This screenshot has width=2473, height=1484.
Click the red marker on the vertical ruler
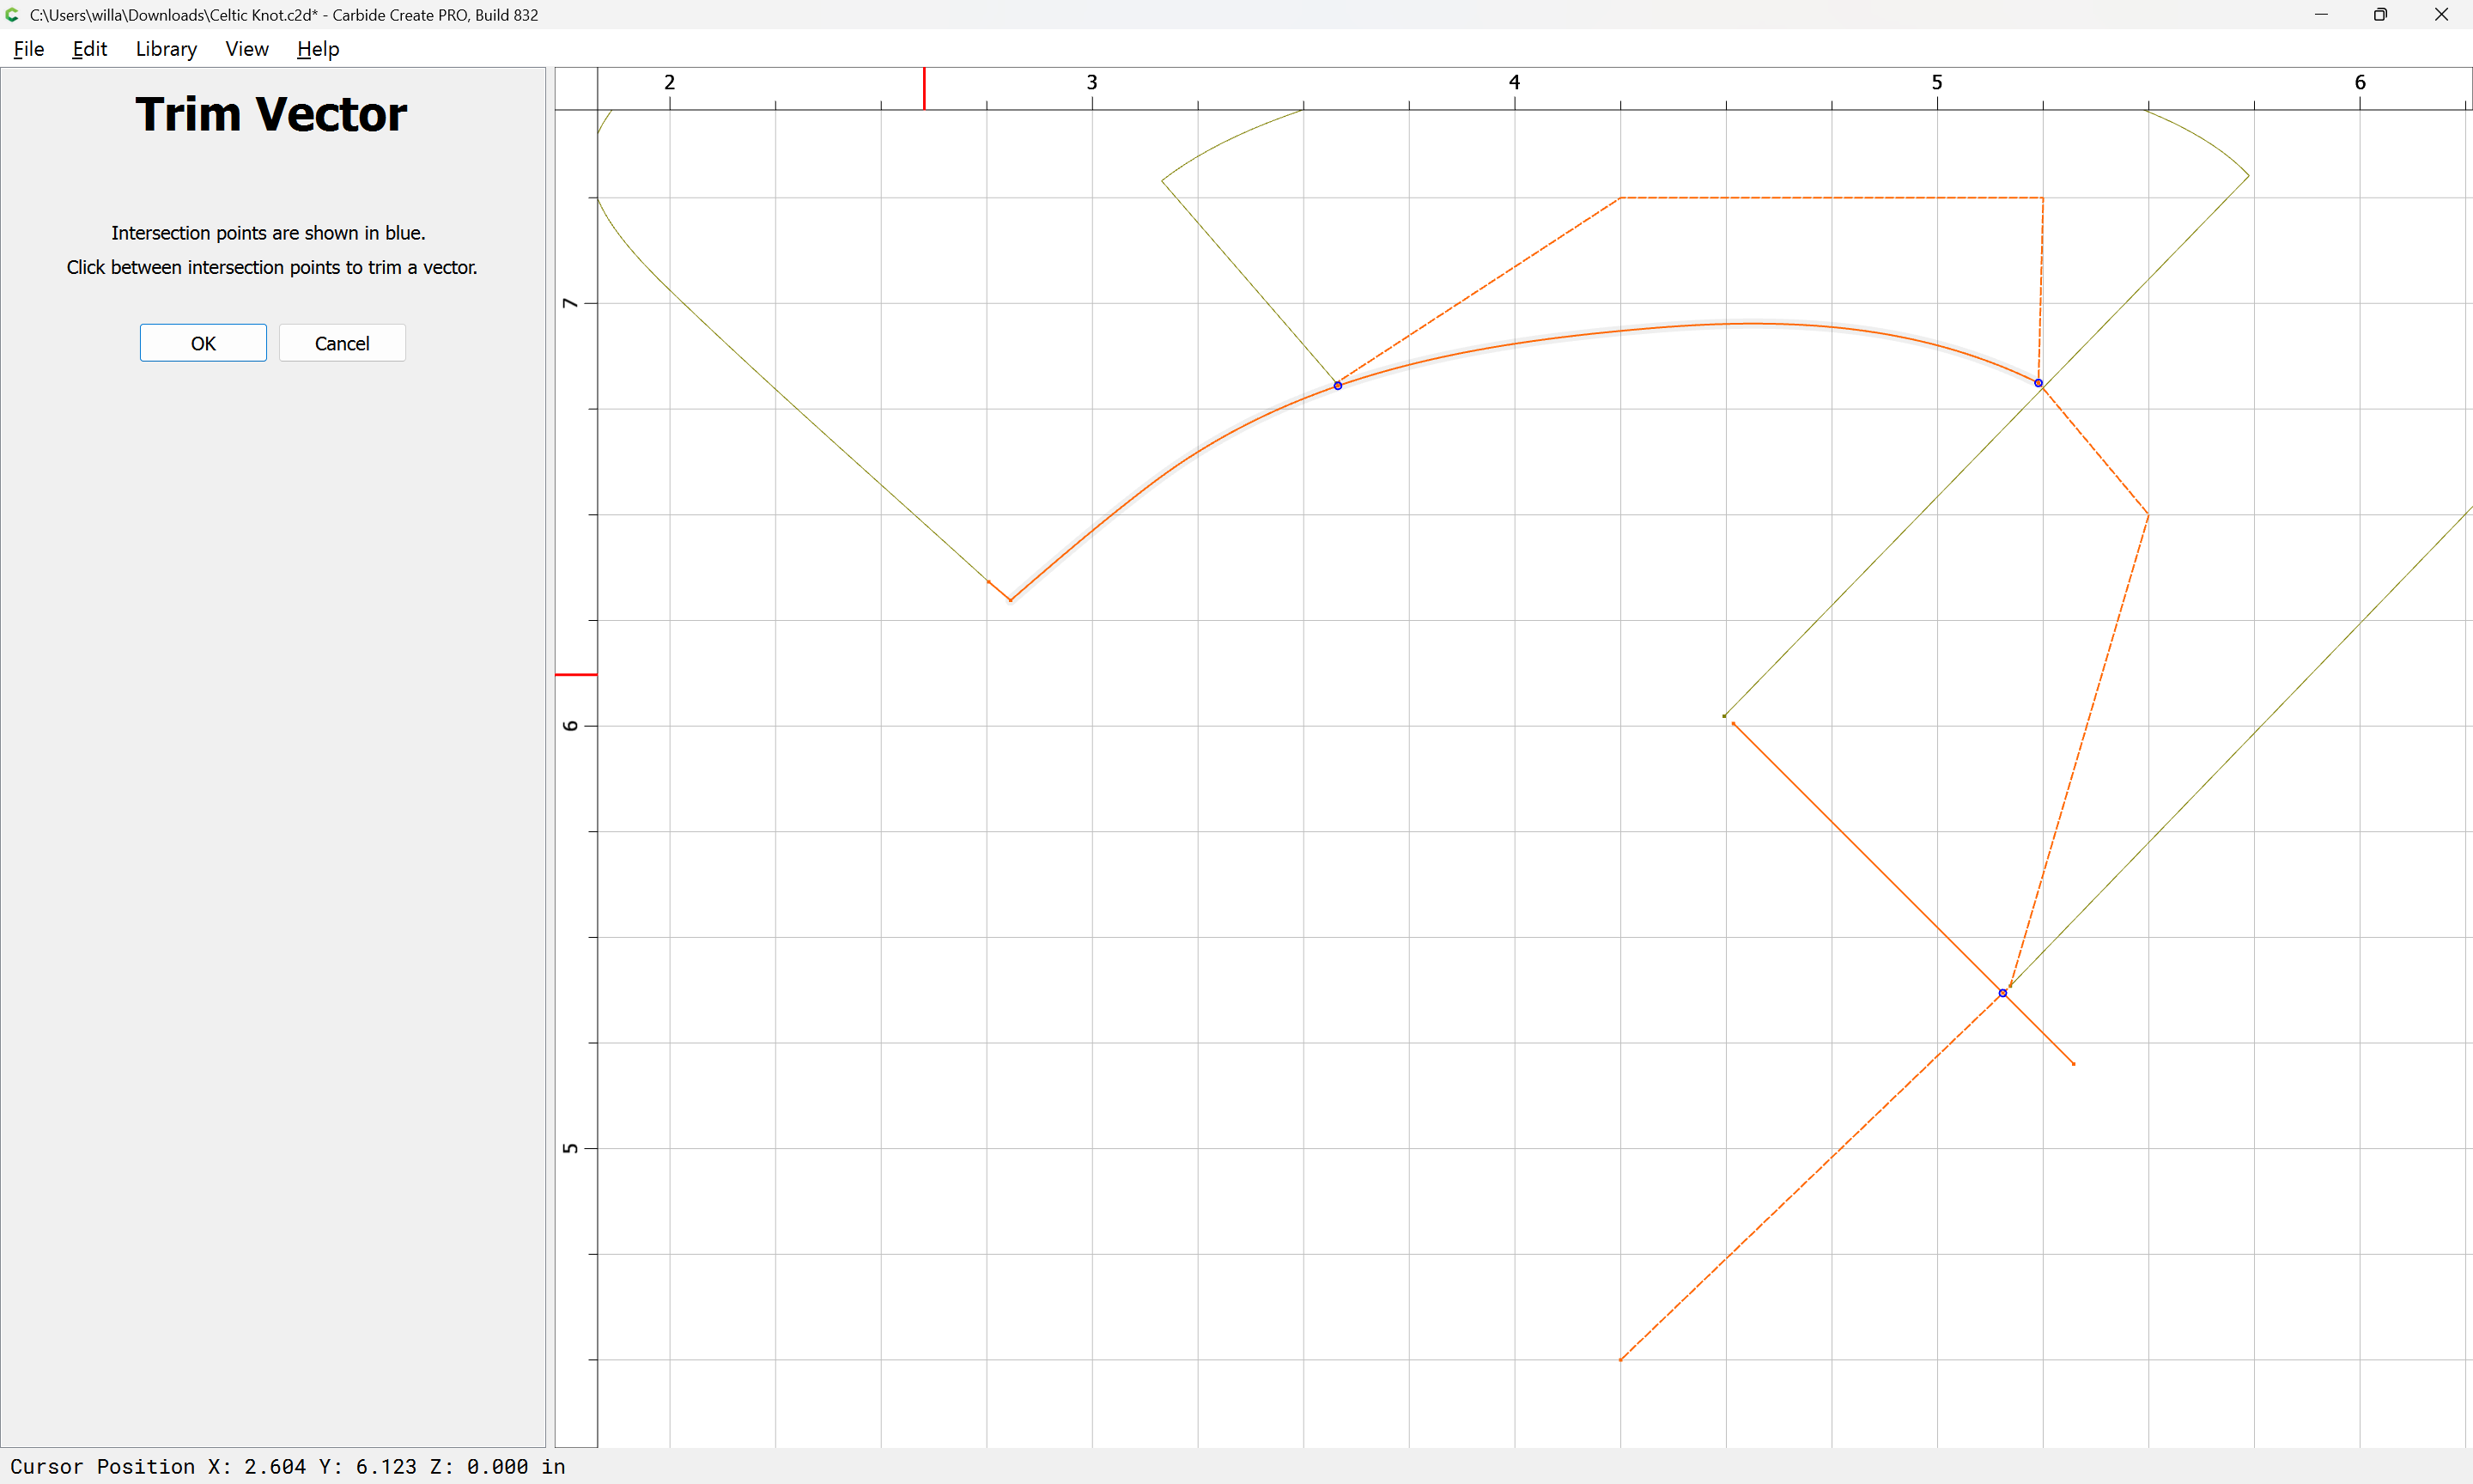(x=576, y=675)
